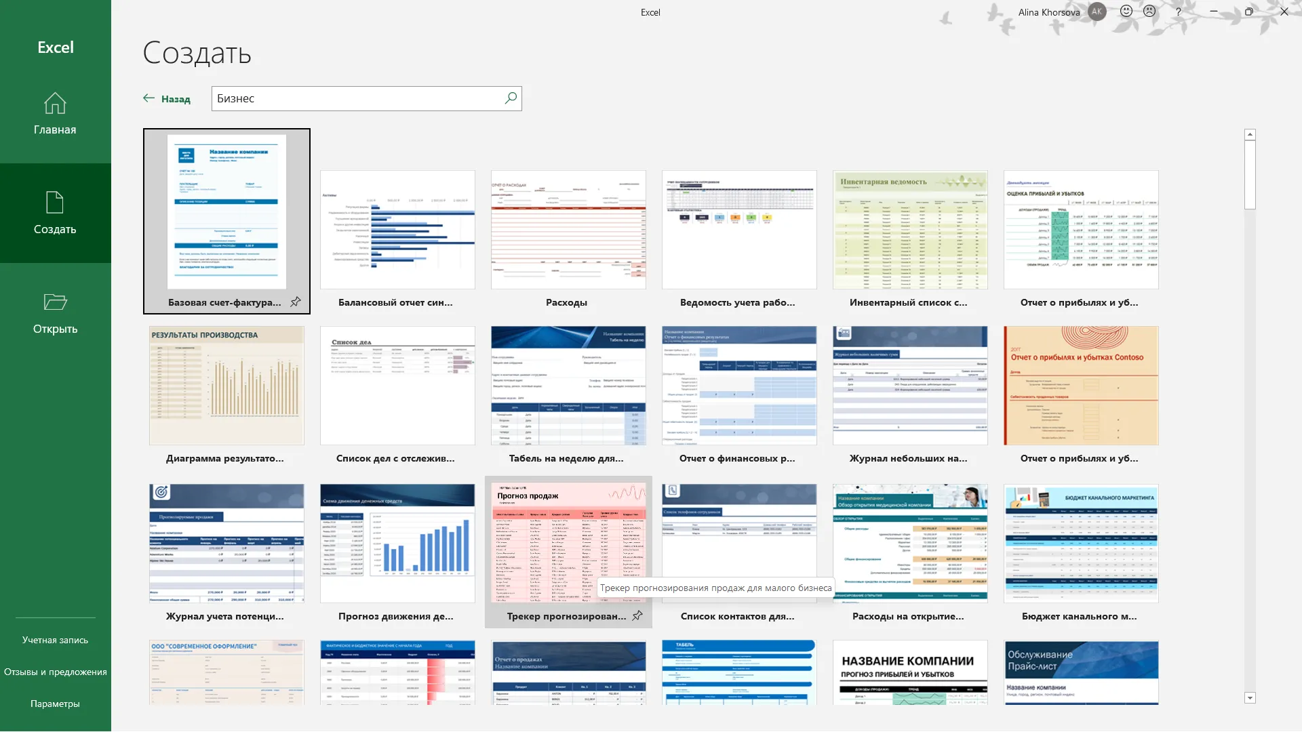This screenshot has height=732, width=1302.
Task: Open the help question mark
Action: click(x=1179, y=12)
